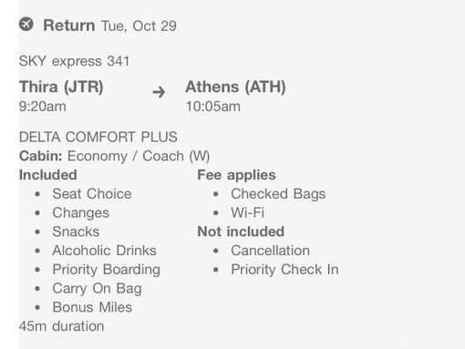Click the 10:05am arrival time

coord(213,107)
